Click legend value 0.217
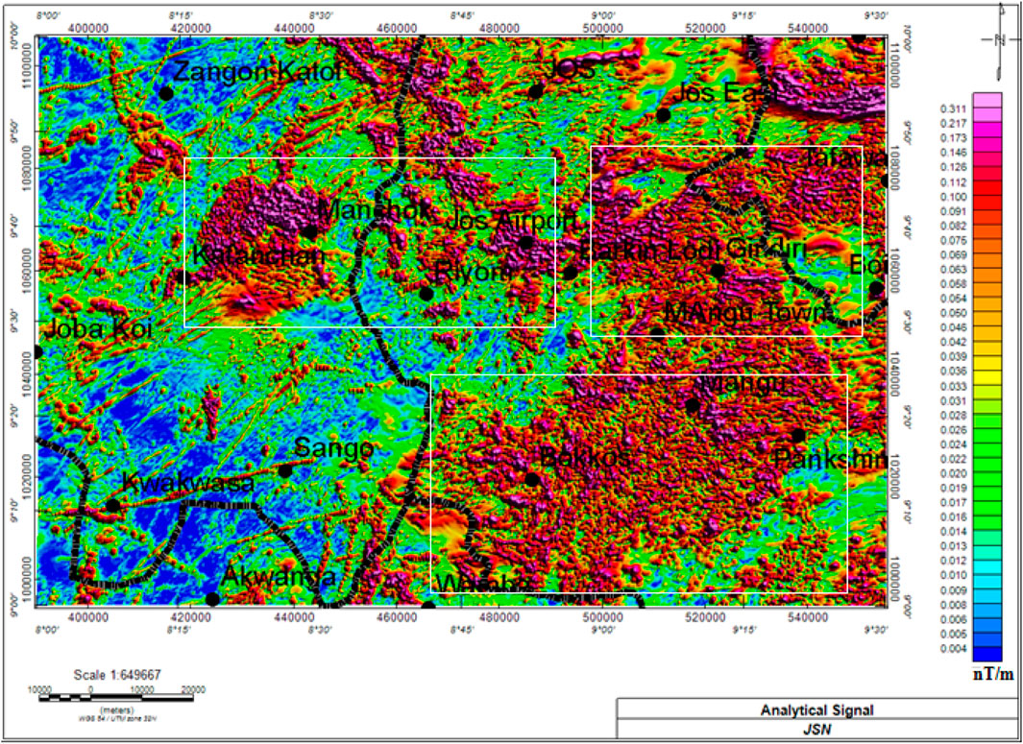The image size is (1023, 744). click(953, 123)
